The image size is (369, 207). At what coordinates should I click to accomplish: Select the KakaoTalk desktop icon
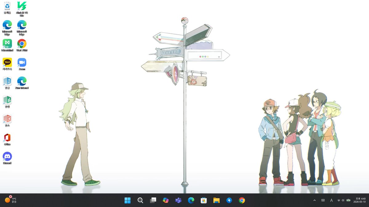7,64
